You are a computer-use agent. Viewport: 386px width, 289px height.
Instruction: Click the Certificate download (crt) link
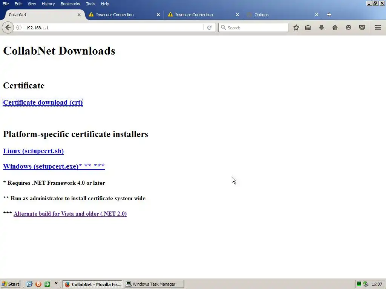(43, 102)
